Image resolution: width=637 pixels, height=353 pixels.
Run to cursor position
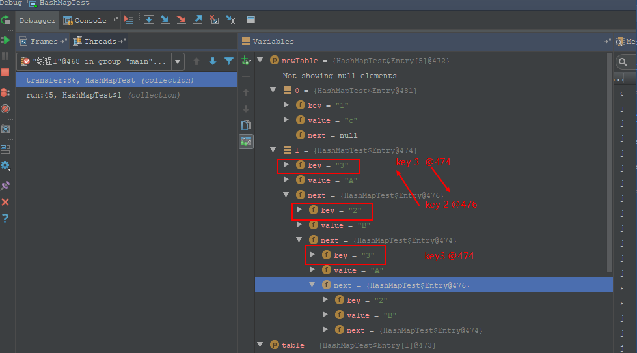230,20
